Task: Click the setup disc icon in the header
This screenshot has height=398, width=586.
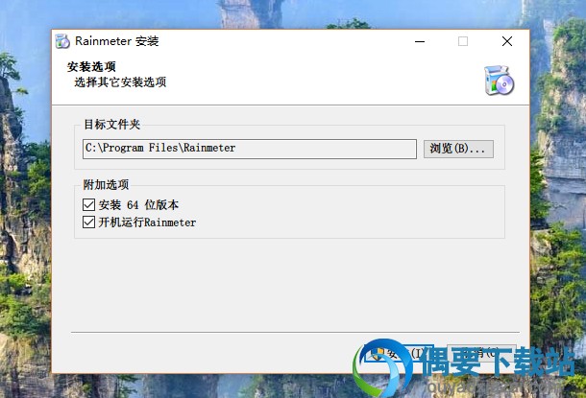Action: (499, 81)
